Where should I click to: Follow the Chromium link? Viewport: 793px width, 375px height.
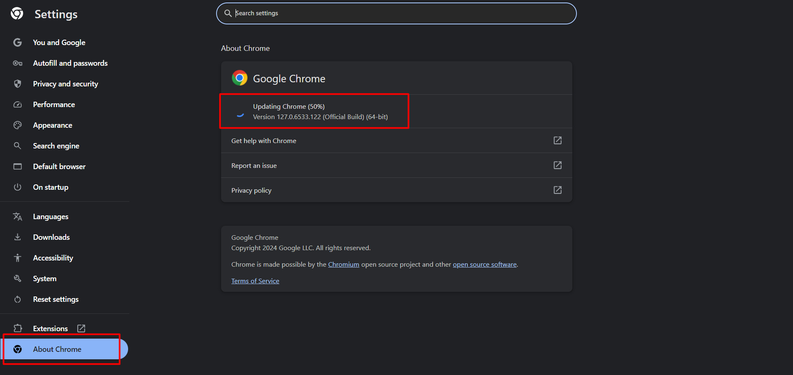tap(343, 265)
